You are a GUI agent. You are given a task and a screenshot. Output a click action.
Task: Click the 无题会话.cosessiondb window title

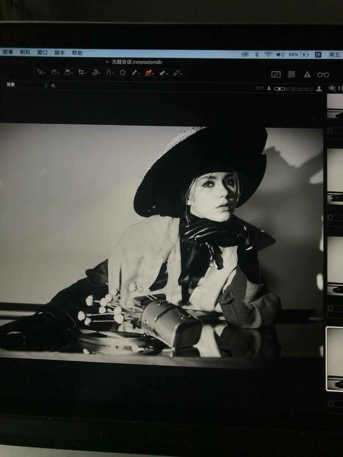pos(137,62)
